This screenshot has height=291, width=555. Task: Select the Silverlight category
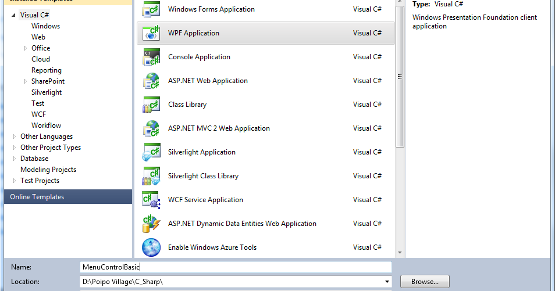click(x=47, y=92)
